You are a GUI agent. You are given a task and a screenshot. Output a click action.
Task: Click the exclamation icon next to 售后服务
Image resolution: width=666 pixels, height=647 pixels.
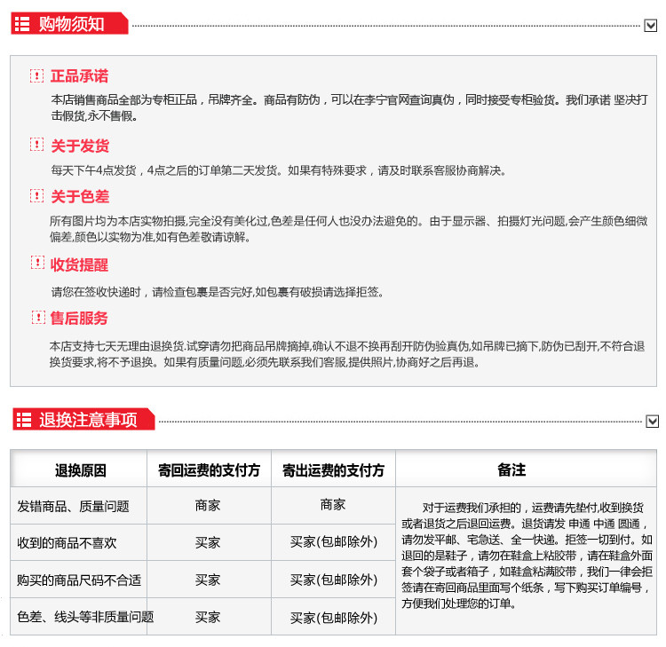[x=38, y=317]
